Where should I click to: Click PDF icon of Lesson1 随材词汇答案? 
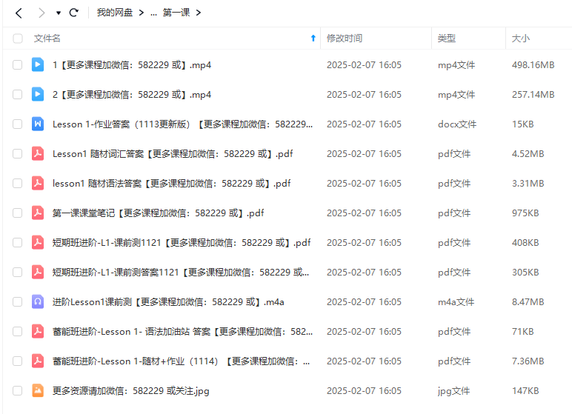[38, 153]
